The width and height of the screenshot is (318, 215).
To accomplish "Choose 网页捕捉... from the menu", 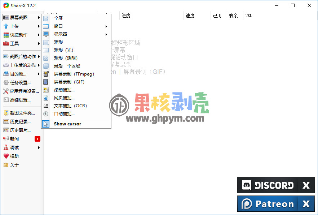I will pos(76,98).
